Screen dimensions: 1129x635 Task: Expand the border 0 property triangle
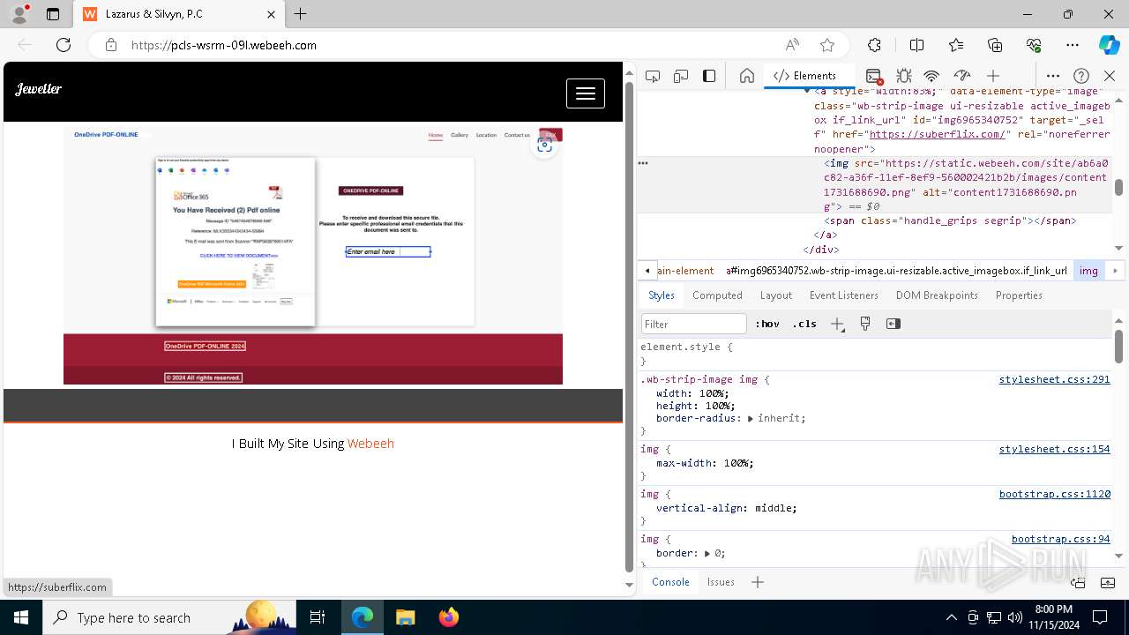click(x=707, y=553)
